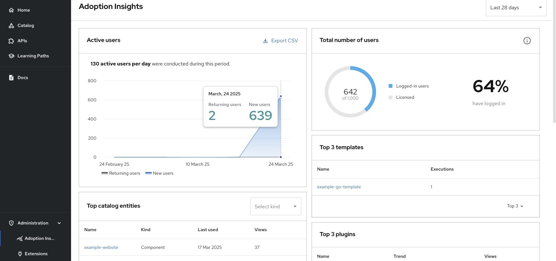Click the Administration shield icon
Image resolution: width=556 pixels, height=261 pixels.
point(11,223)
